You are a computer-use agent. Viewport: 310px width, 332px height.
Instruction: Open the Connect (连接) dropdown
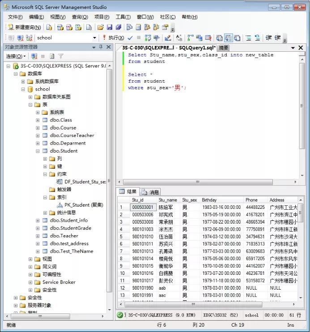16,56
